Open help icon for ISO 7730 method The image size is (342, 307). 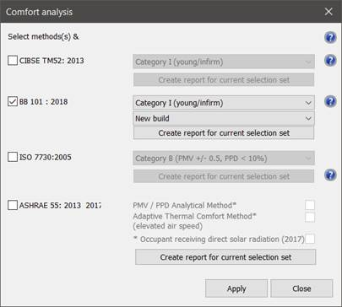point(330,175)
